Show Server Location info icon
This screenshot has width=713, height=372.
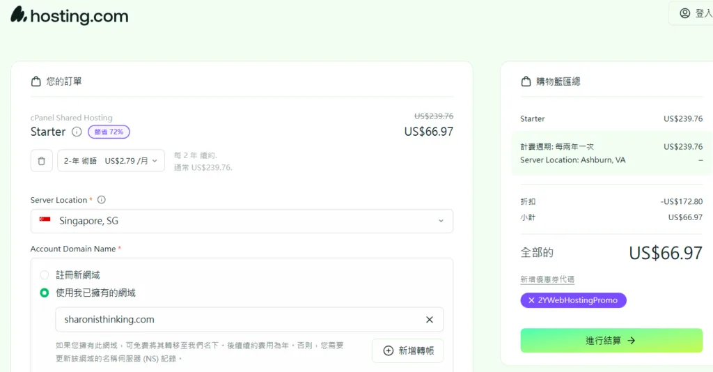102,200
